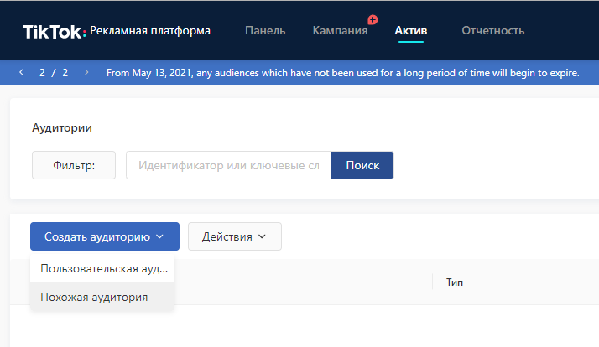This screenshot has height=347, width=599.
Task: Open the Фильтр button
Action: [x=74, y=165]
